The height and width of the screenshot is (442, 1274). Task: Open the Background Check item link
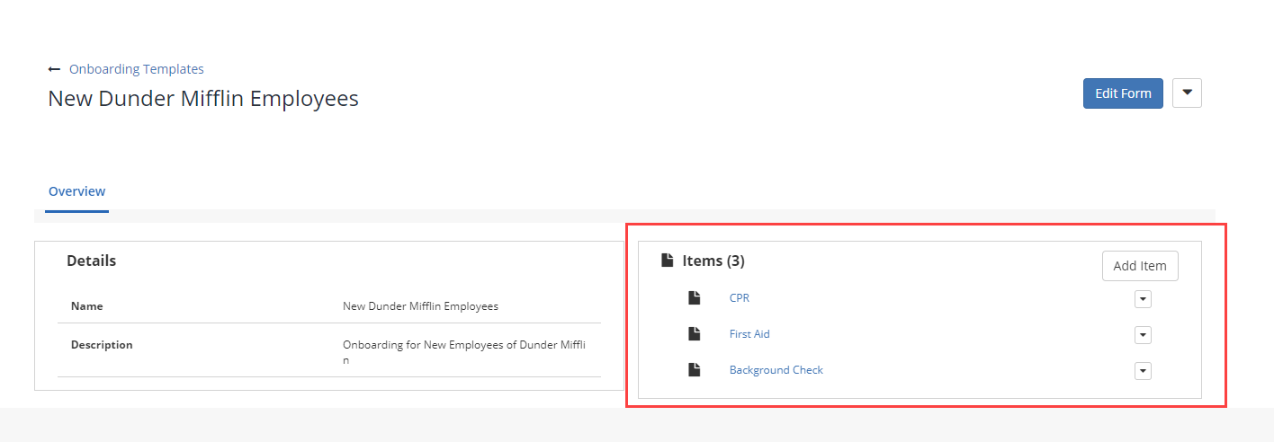(x=776, y=370)
